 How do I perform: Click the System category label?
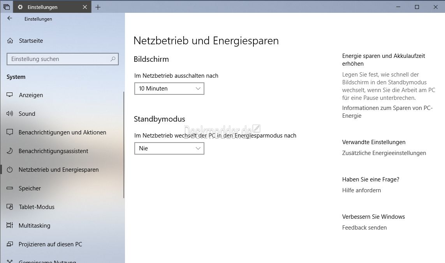point(16,77)
